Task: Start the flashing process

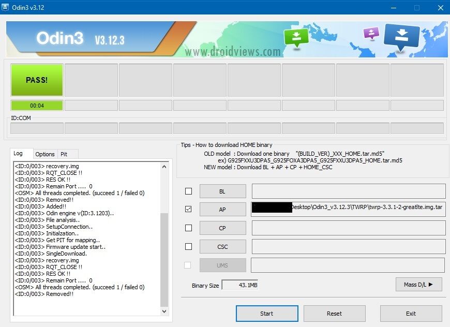Action: [x=267, y=314]
